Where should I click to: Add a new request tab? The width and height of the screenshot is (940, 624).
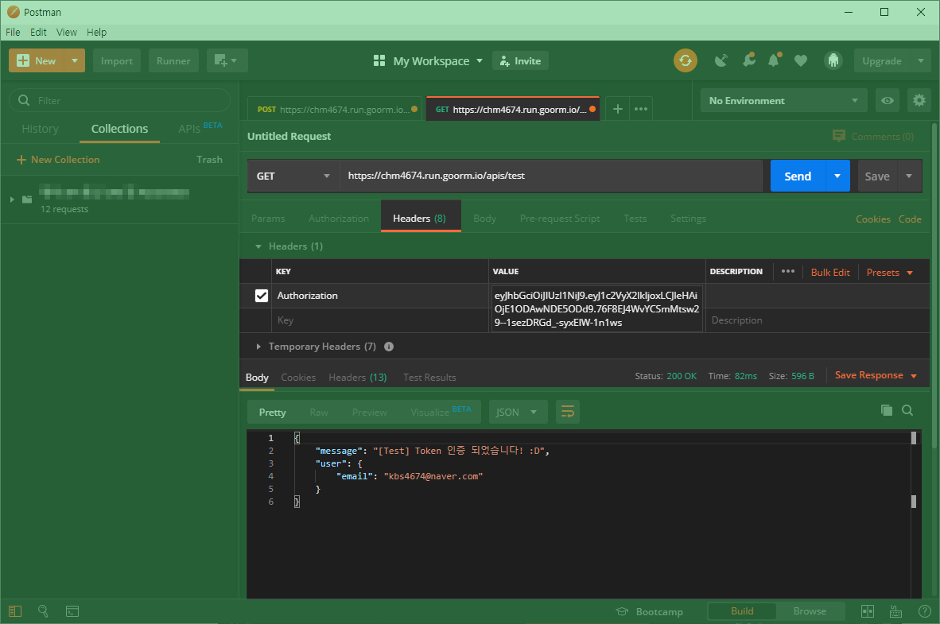click(617, 109)
